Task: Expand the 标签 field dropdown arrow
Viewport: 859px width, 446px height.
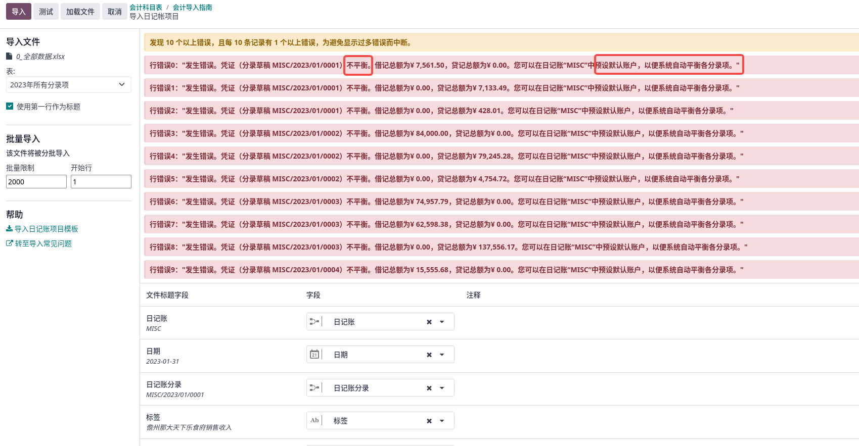Action: tap(442, 421)
